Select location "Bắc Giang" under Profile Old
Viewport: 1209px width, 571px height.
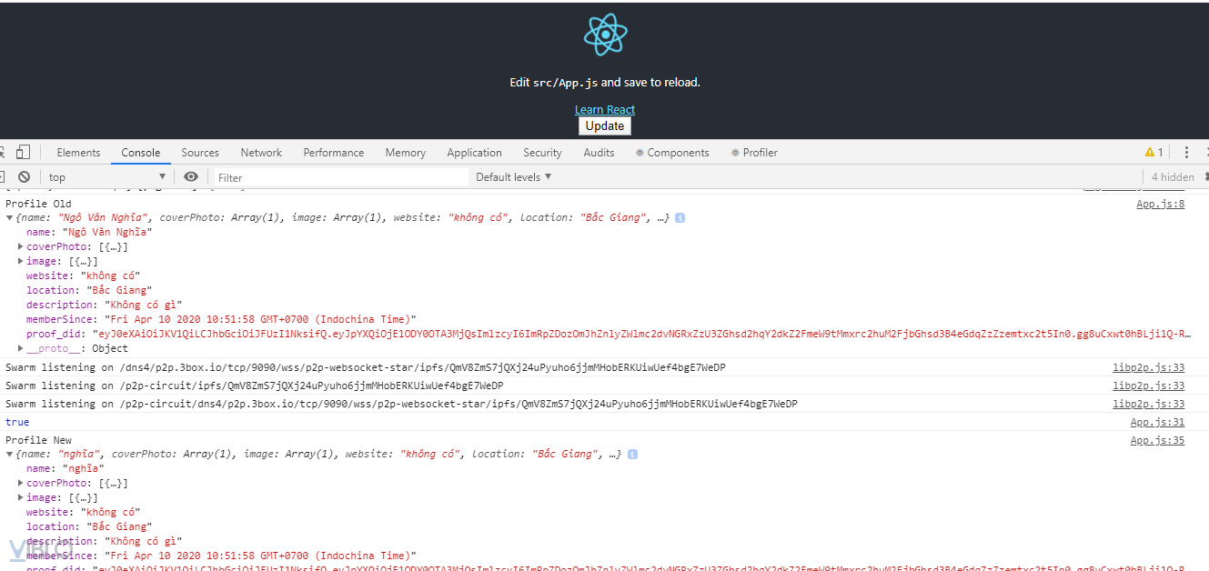[x=89, y=290]
